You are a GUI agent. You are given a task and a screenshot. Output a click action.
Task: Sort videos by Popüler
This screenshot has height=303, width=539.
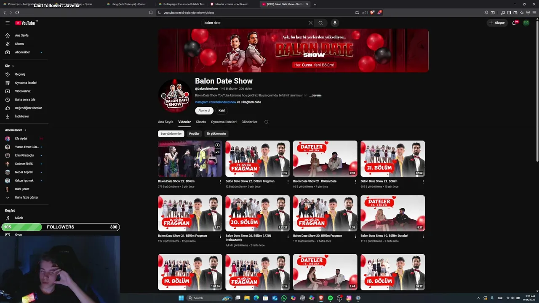pos(194,134)
